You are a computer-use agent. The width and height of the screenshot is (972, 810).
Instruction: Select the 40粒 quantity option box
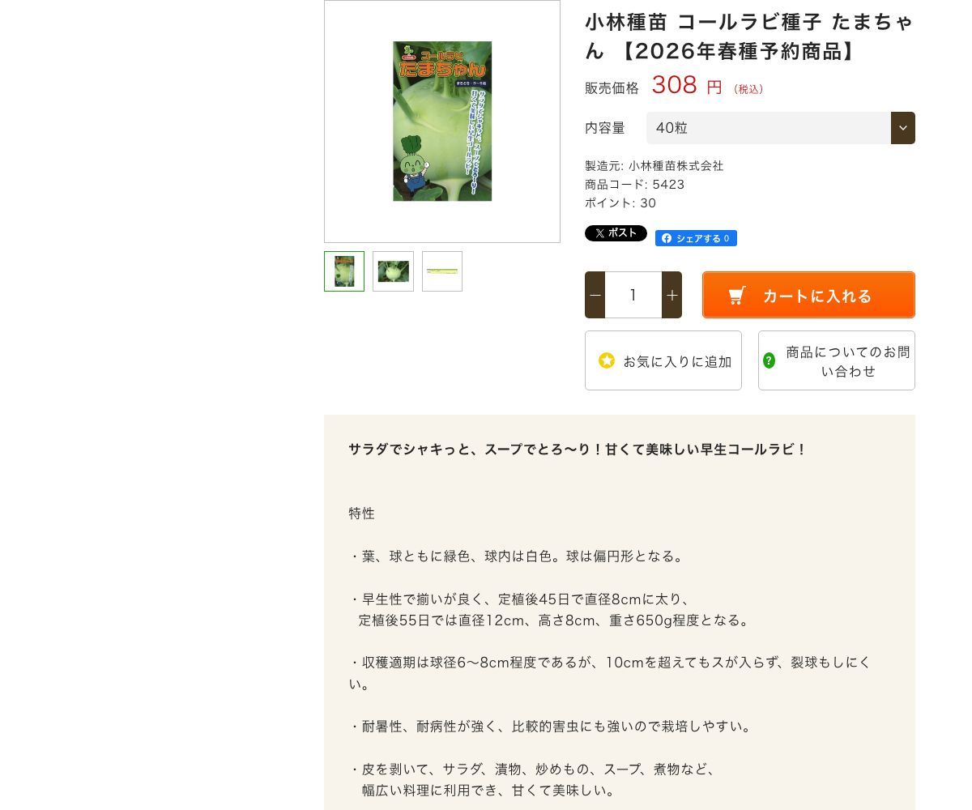click(781, 128)
